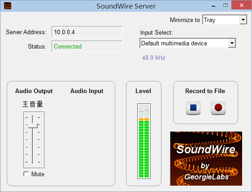
Task: Enable the Mute checkbox
Action: [26, 174]
